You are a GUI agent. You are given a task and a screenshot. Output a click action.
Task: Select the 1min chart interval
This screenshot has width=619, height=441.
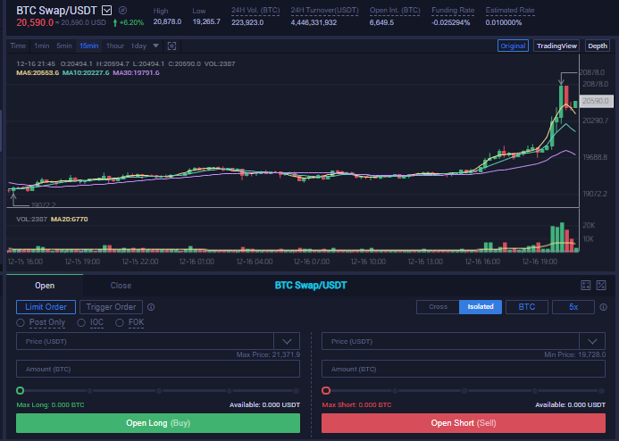[41, 46]
